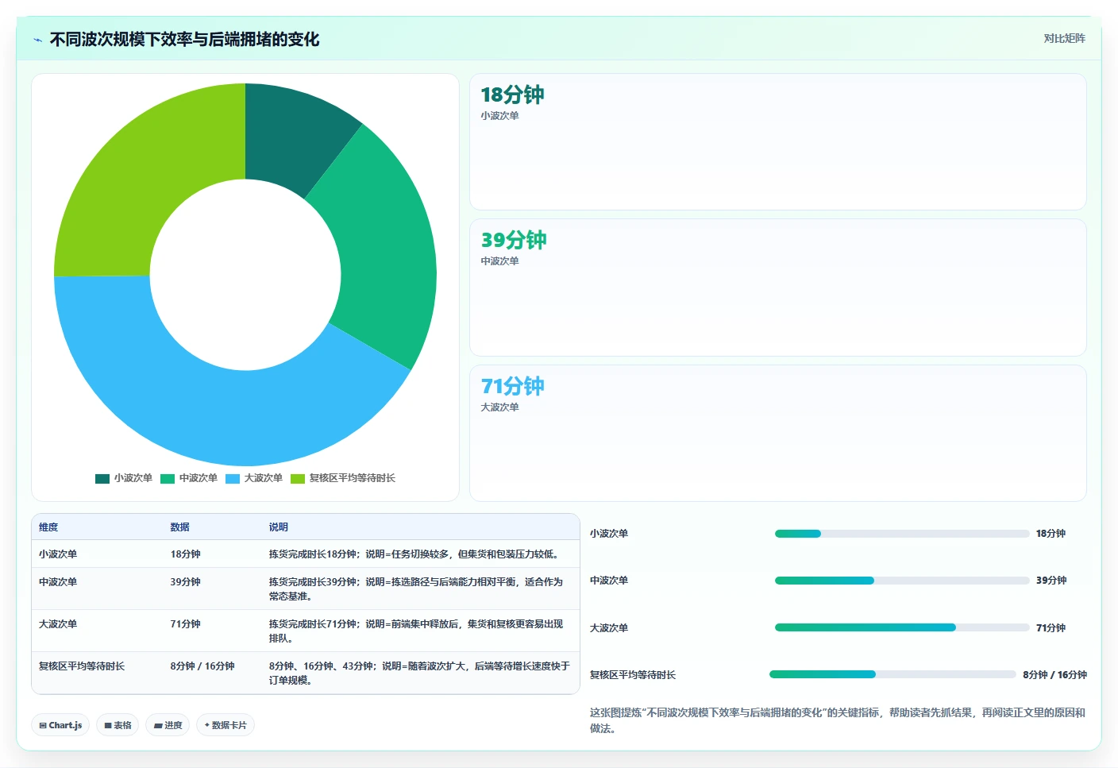Click the summary caption starting 这张图提炼
Image resolution: width=1118 pixels, height=768 pixels.
coord(838,720)
